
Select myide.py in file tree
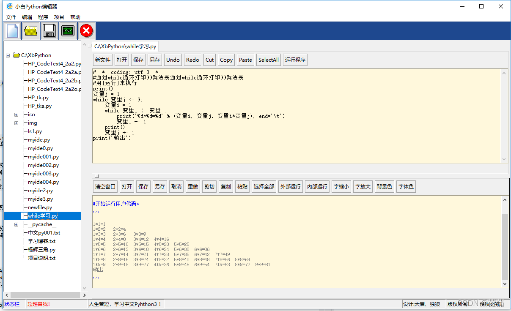click(39, 140)
